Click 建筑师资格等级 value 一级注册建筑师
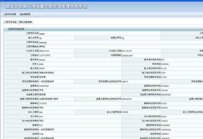The image size is (203, 139). [x=47, y=130]
